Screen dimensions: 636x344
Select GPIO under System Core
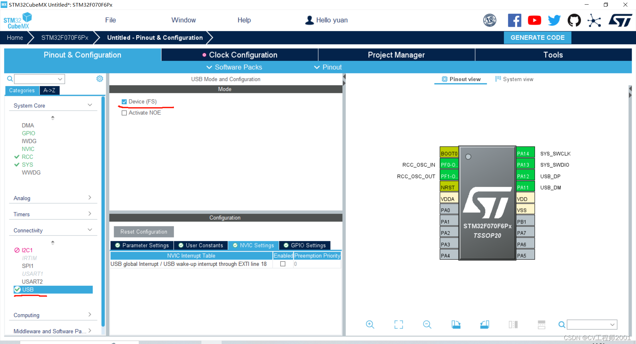pos(28,133)
